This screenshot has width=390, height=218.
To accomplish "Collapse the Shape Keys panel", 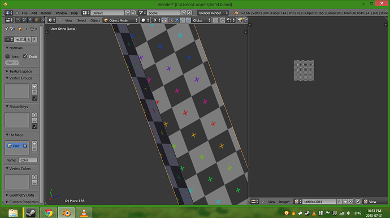I will 7,106.
